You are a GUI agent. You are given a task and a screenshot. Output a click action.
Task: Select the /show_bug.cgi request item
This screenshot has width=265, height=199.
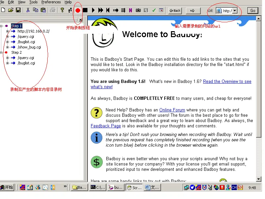[x=29, y=47]
